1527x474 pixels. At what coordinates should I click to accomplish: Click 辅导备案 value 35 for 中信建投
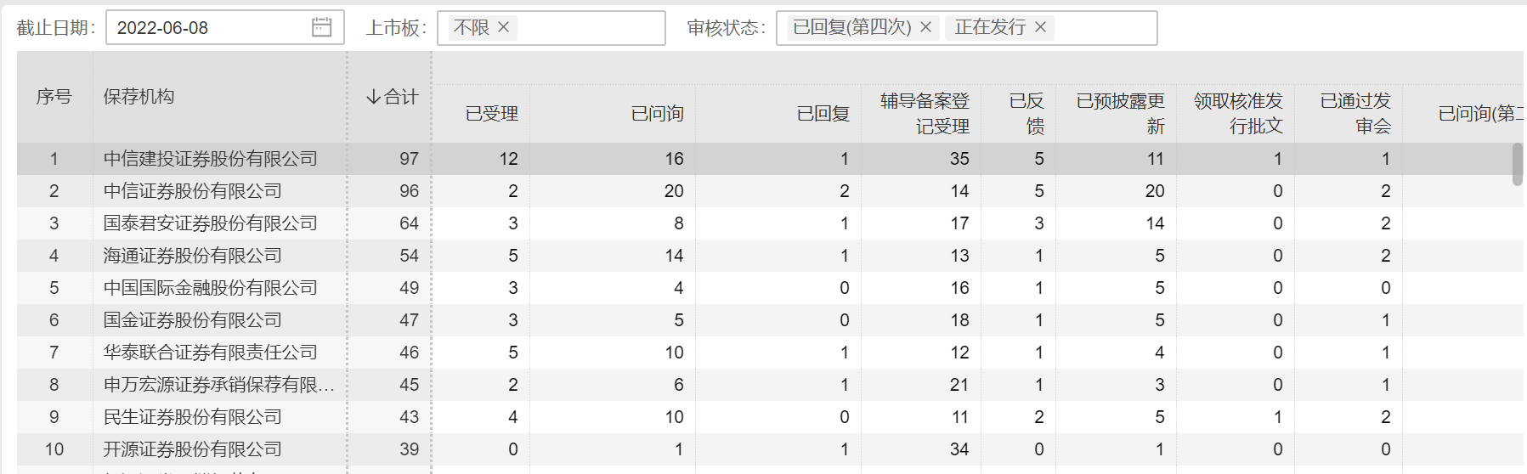(x=959, y=159)
